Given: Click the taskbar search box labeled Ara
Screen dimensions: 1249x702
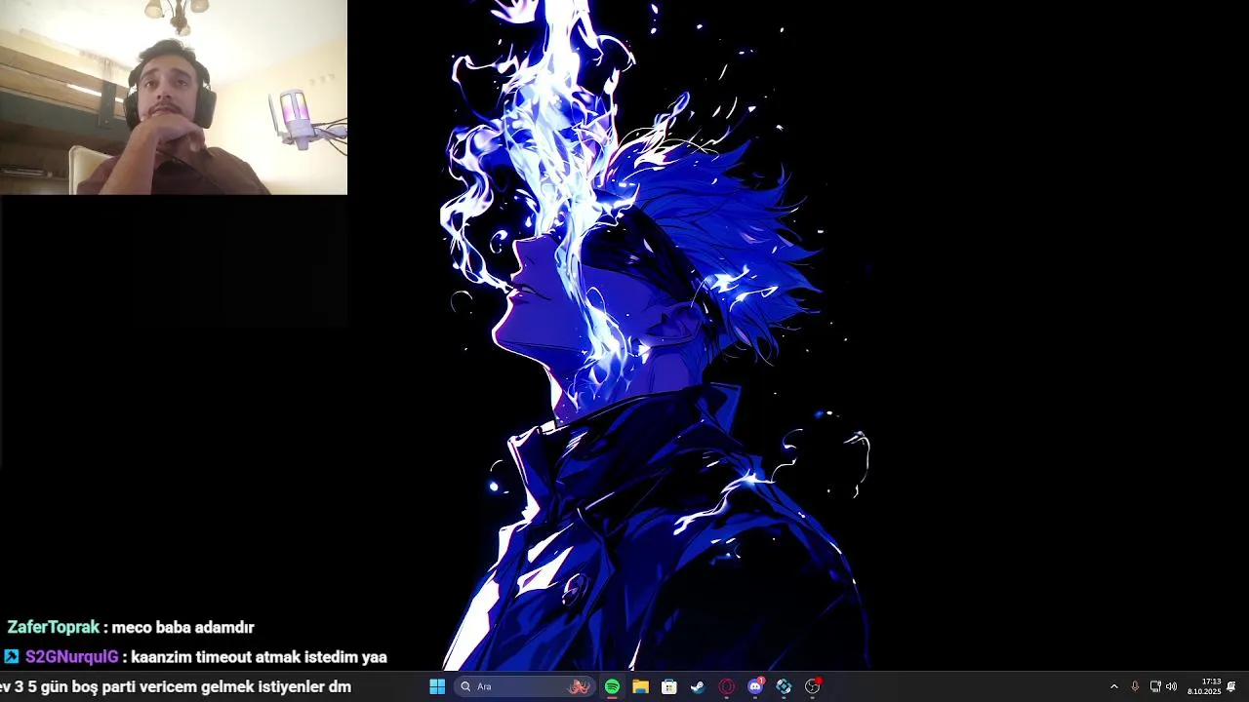Looking at the screenshot, I should coord(525,686).
